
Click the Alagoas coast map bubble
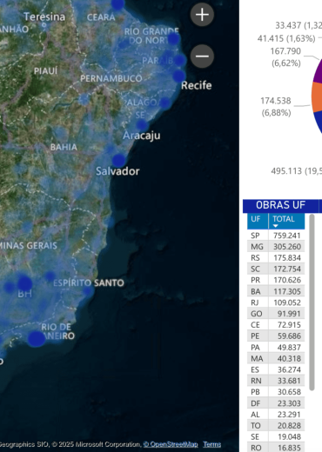click(x=164, y=103)
